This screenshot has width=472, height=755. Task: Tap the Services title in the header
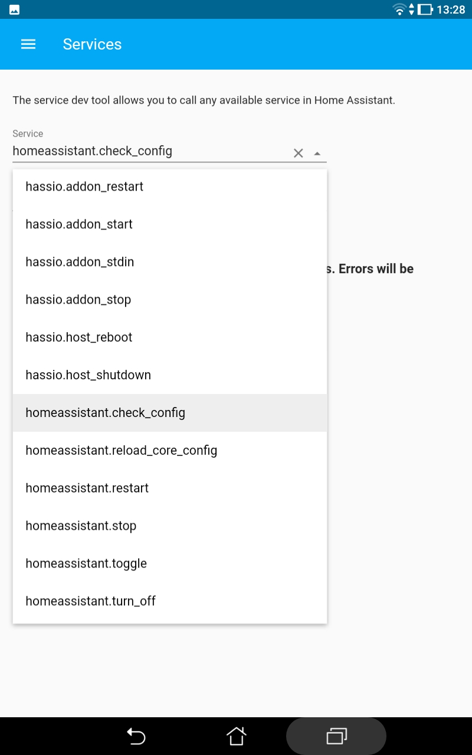point(92,44)
